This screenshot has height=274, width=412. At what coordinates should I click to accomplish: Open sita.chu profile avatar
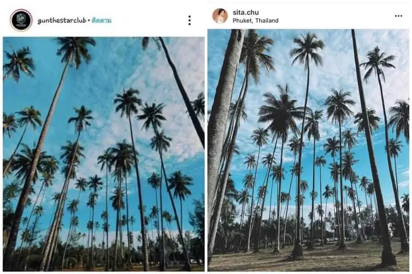click(x=220, y=16)
